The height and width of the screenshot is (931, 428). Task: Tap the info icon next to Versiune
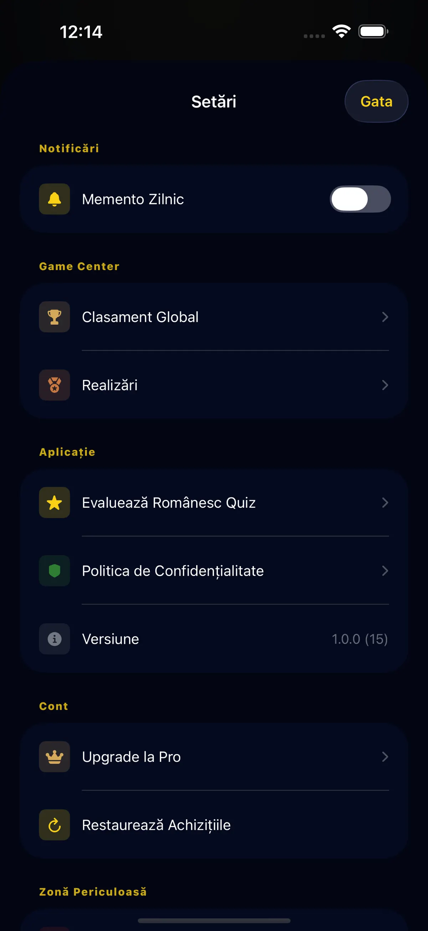tap(55, 639)
